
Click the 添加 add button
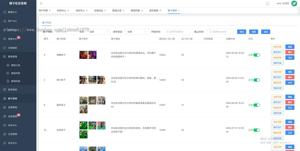coord(266,32)
